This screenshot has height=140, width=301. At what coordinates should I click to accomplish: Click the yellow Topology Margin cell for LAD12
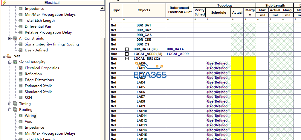coord(250,120)
